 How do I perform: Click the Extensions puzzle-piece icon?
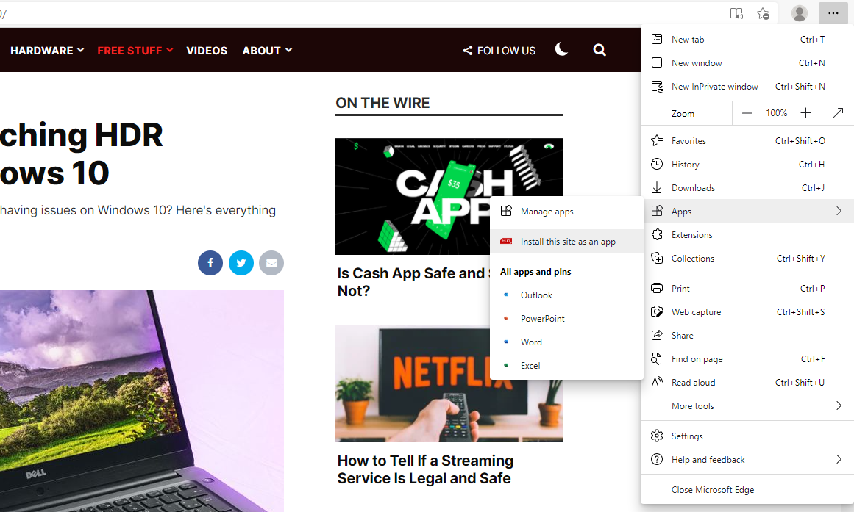click(x=657, y=234)
